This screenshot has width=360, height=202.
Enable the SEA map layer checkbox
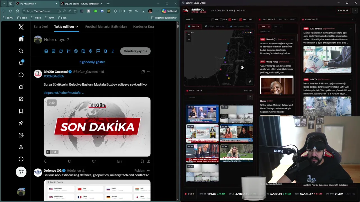click(x=221, y=20)
